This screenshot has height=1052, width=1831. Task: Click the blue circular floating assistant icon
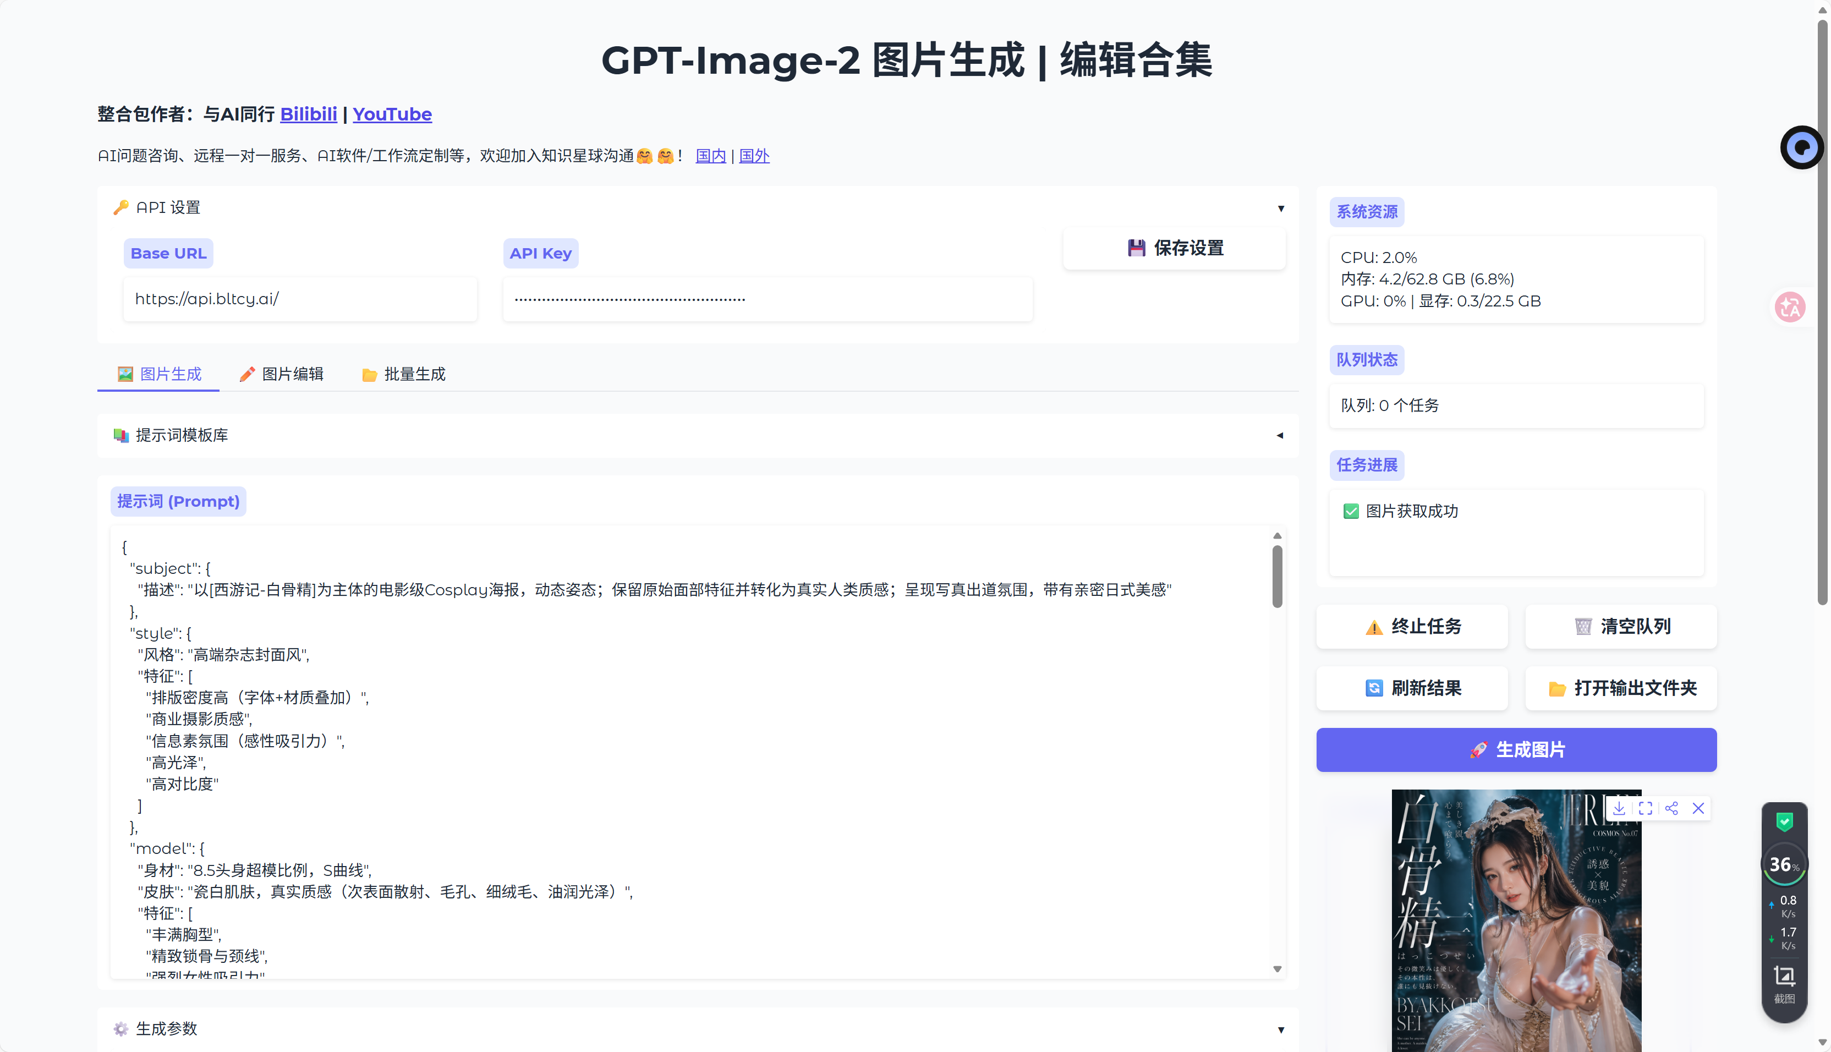[1801, 147]
